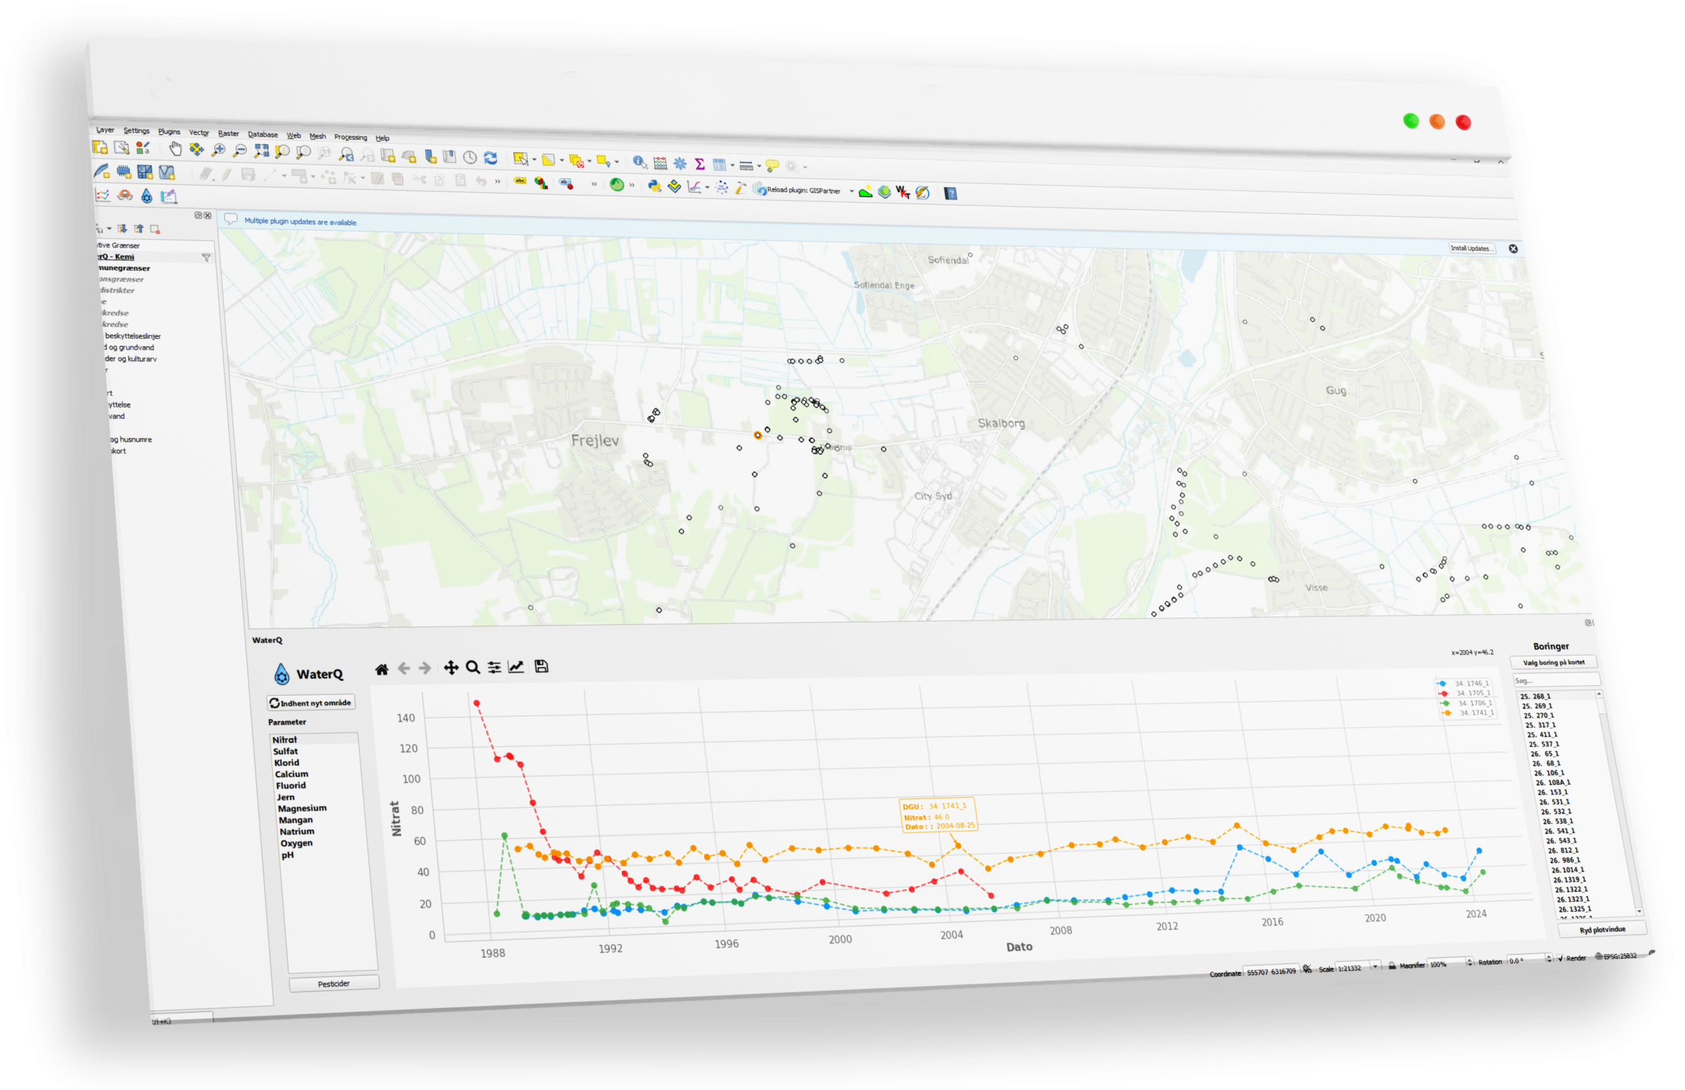Open the map Scale dropdown in the status bar
This screenshot has height=1090, width=1685.
pos(1376,967)
